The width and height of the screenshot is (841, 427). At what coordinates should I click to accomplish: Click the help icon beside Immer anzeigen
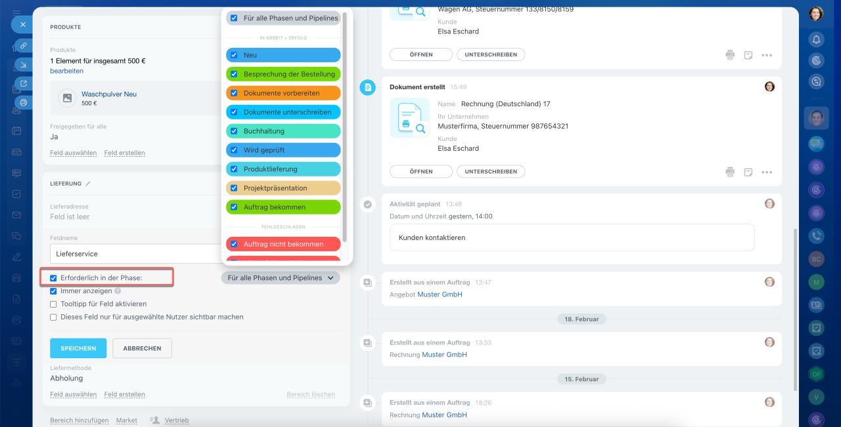click(118, 291)
